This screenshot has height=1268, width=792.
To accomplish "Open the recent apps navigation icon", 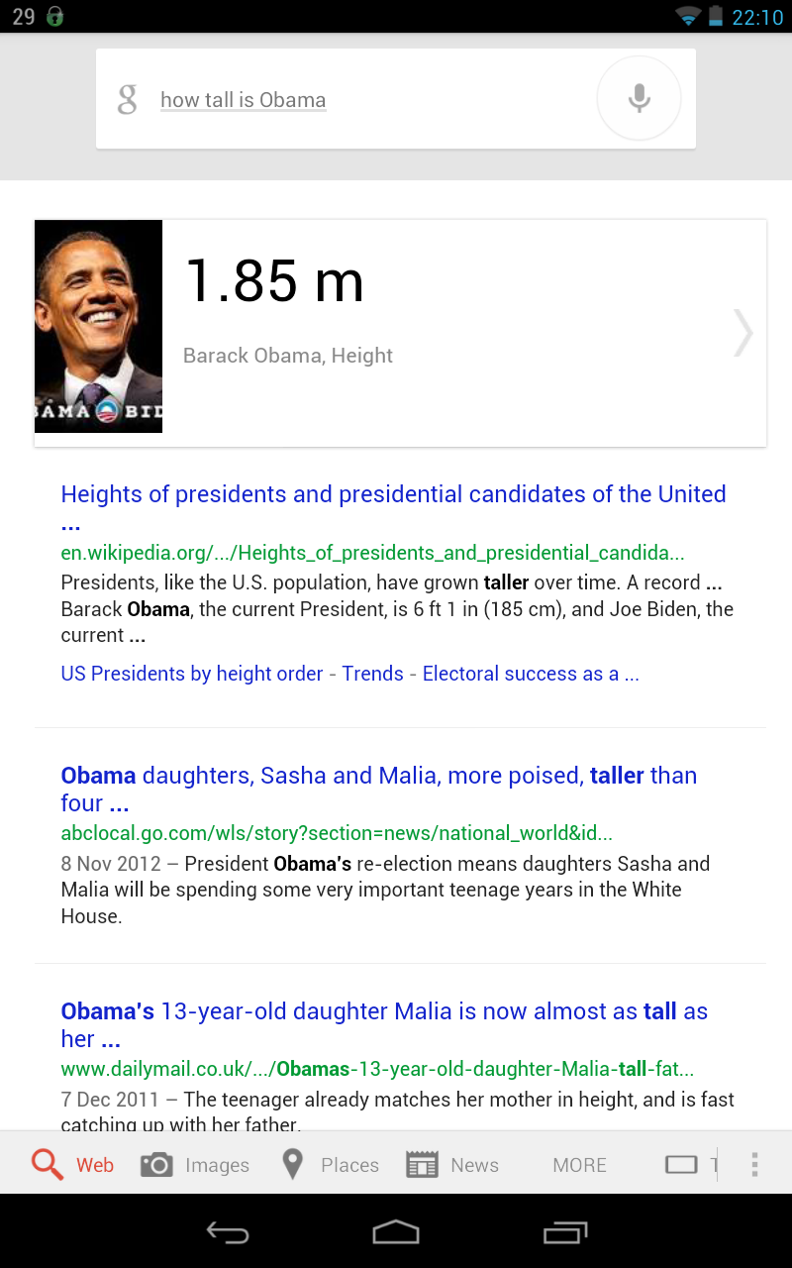I will (x=565, y=1232).
